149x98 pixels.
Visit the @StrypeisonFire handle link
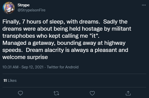point(31,10)
